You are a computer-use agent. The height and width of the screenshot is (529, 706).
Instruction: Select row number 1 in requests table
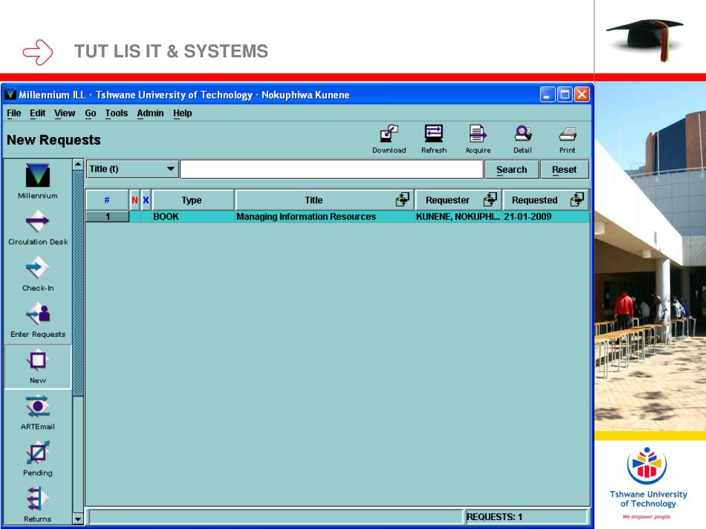point(107,216)
